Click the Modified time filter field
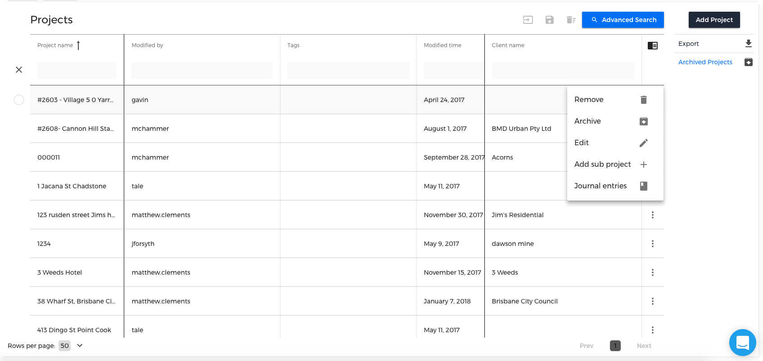The width and height of the screenshot is (763, 361). pos(454,71)
